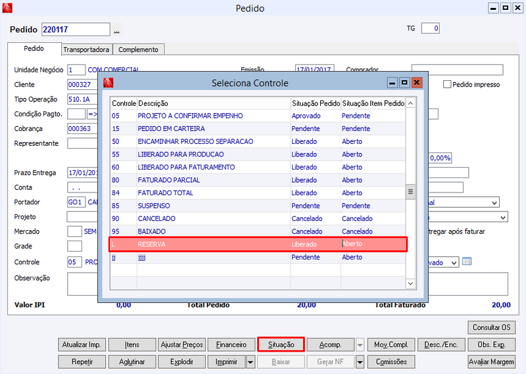Open the Pedido lookup ellipsis button
Screen dimensions: 526x374
click(x=116, y=30)
